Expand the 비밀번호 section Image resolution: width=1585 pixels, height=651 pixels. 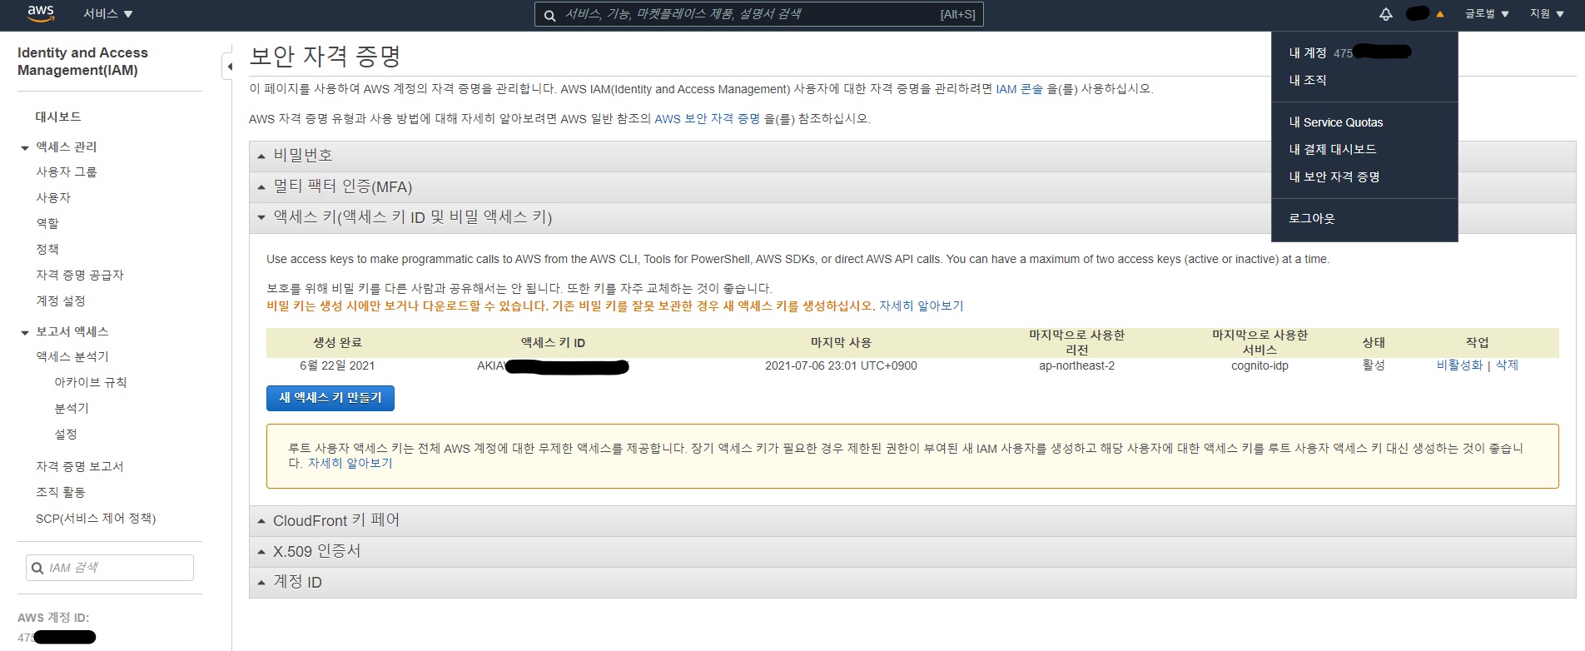coord(912,156)
